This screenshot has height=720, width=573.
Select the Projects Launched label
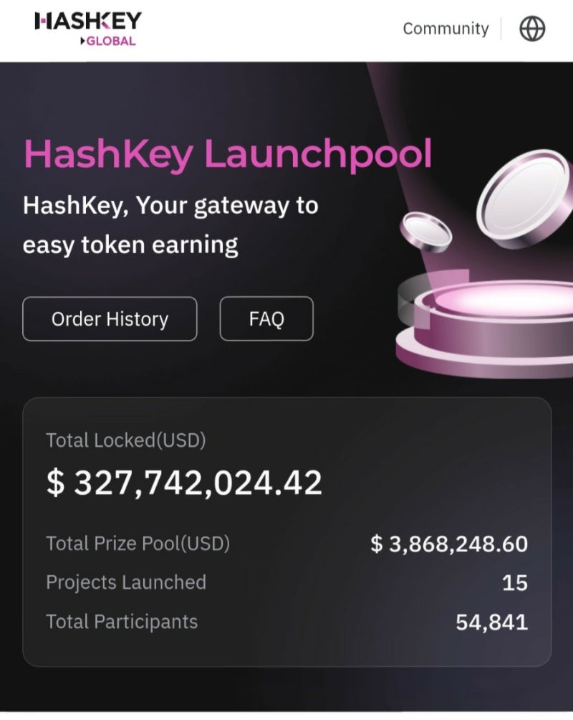tap(126, 583)
